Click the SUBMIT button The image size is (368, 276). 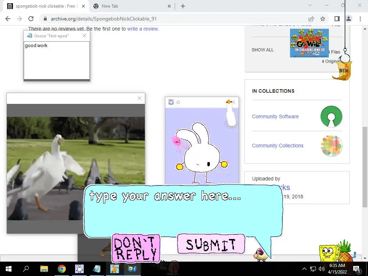click(x=211, y=244)
